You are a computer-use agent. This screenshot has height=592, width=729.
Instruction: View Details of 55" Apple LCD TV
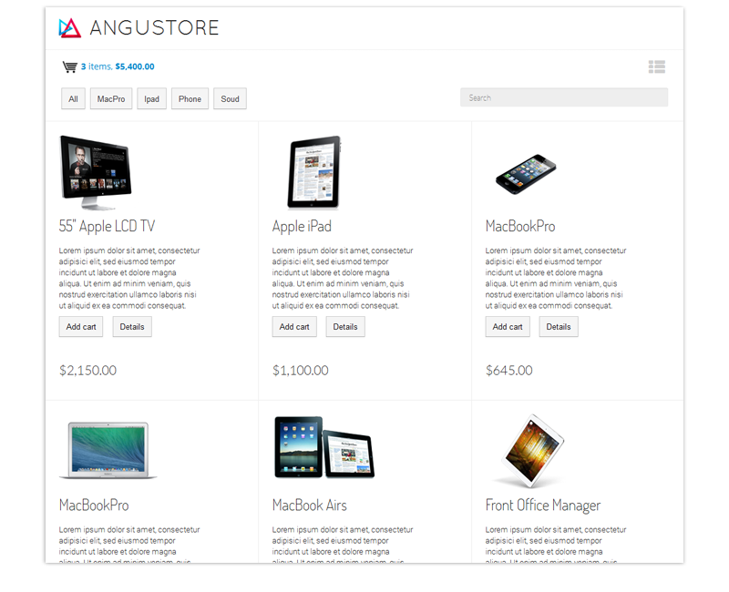tap(132, 327)
